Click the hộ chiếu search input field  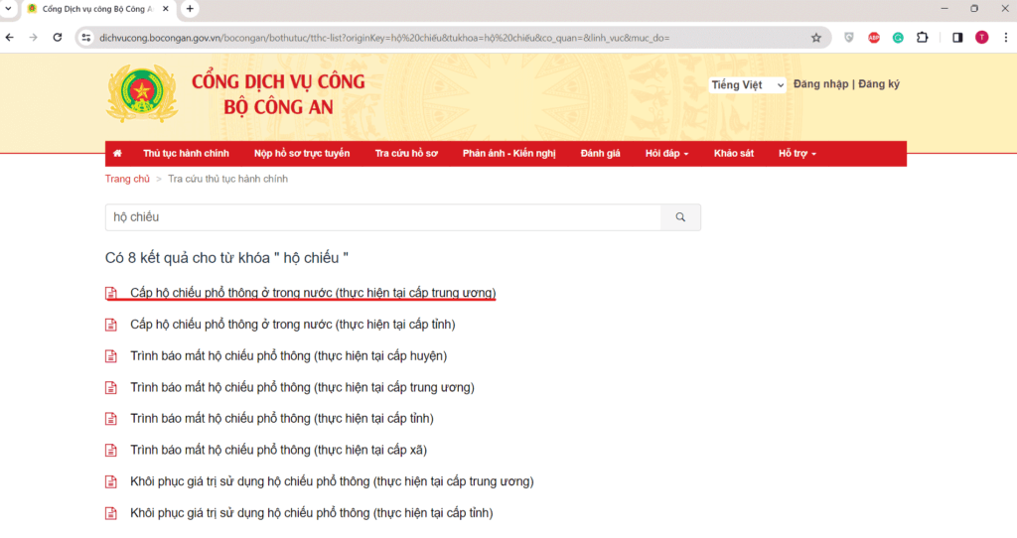coord(382,217)
